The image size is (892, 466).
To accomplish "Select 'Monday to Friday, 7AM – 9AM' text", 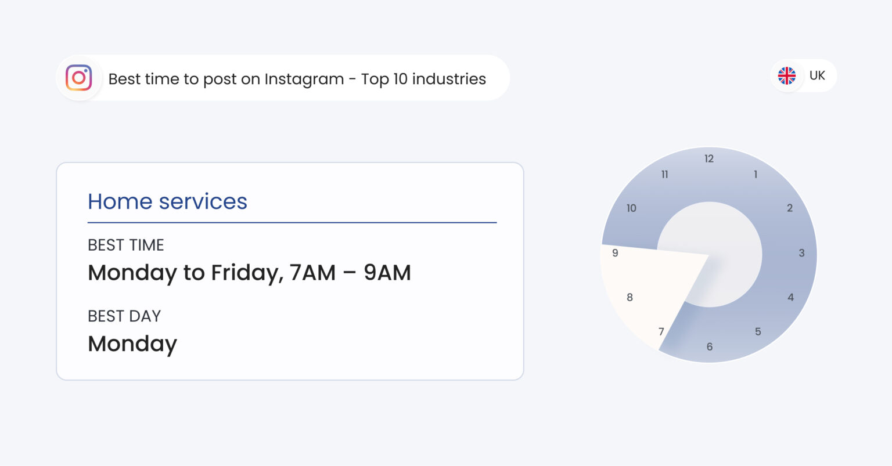I will [x=249, y=273].
